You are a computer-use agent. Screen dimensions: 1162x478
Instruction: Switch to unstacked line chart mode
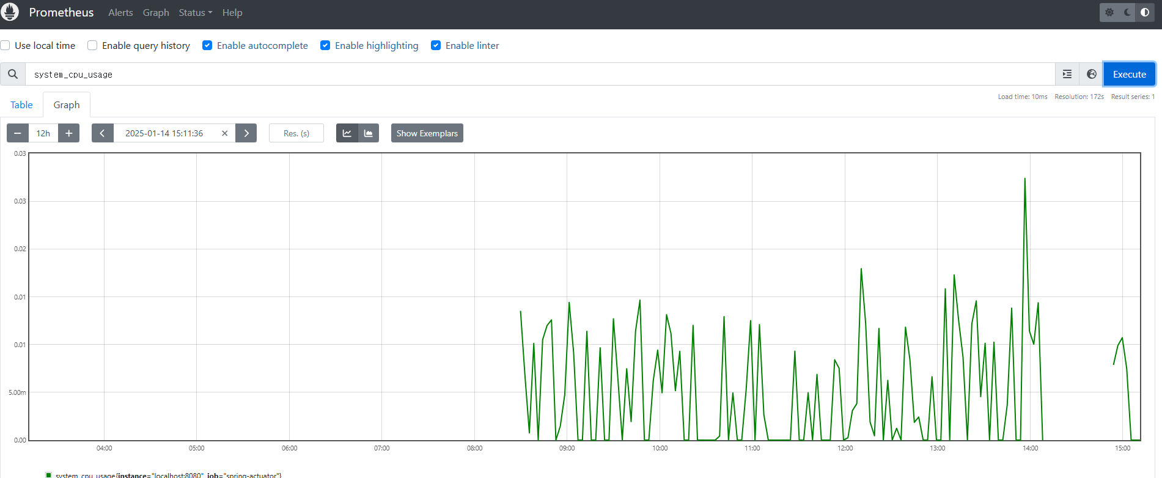347,133
